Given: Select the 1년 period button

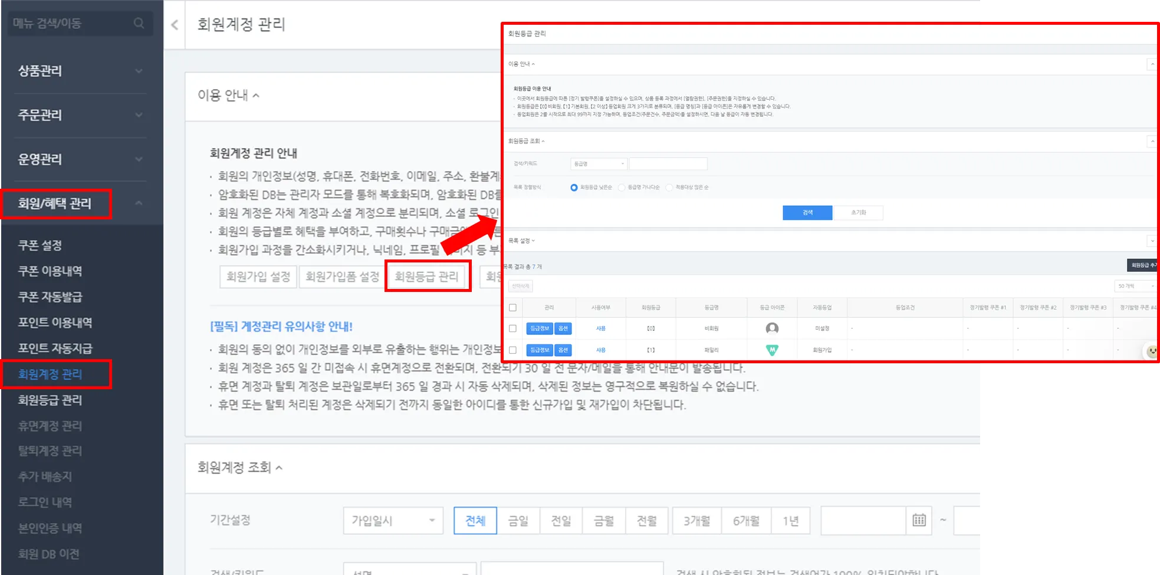Looking at the screenshot, I should point(791,521).
